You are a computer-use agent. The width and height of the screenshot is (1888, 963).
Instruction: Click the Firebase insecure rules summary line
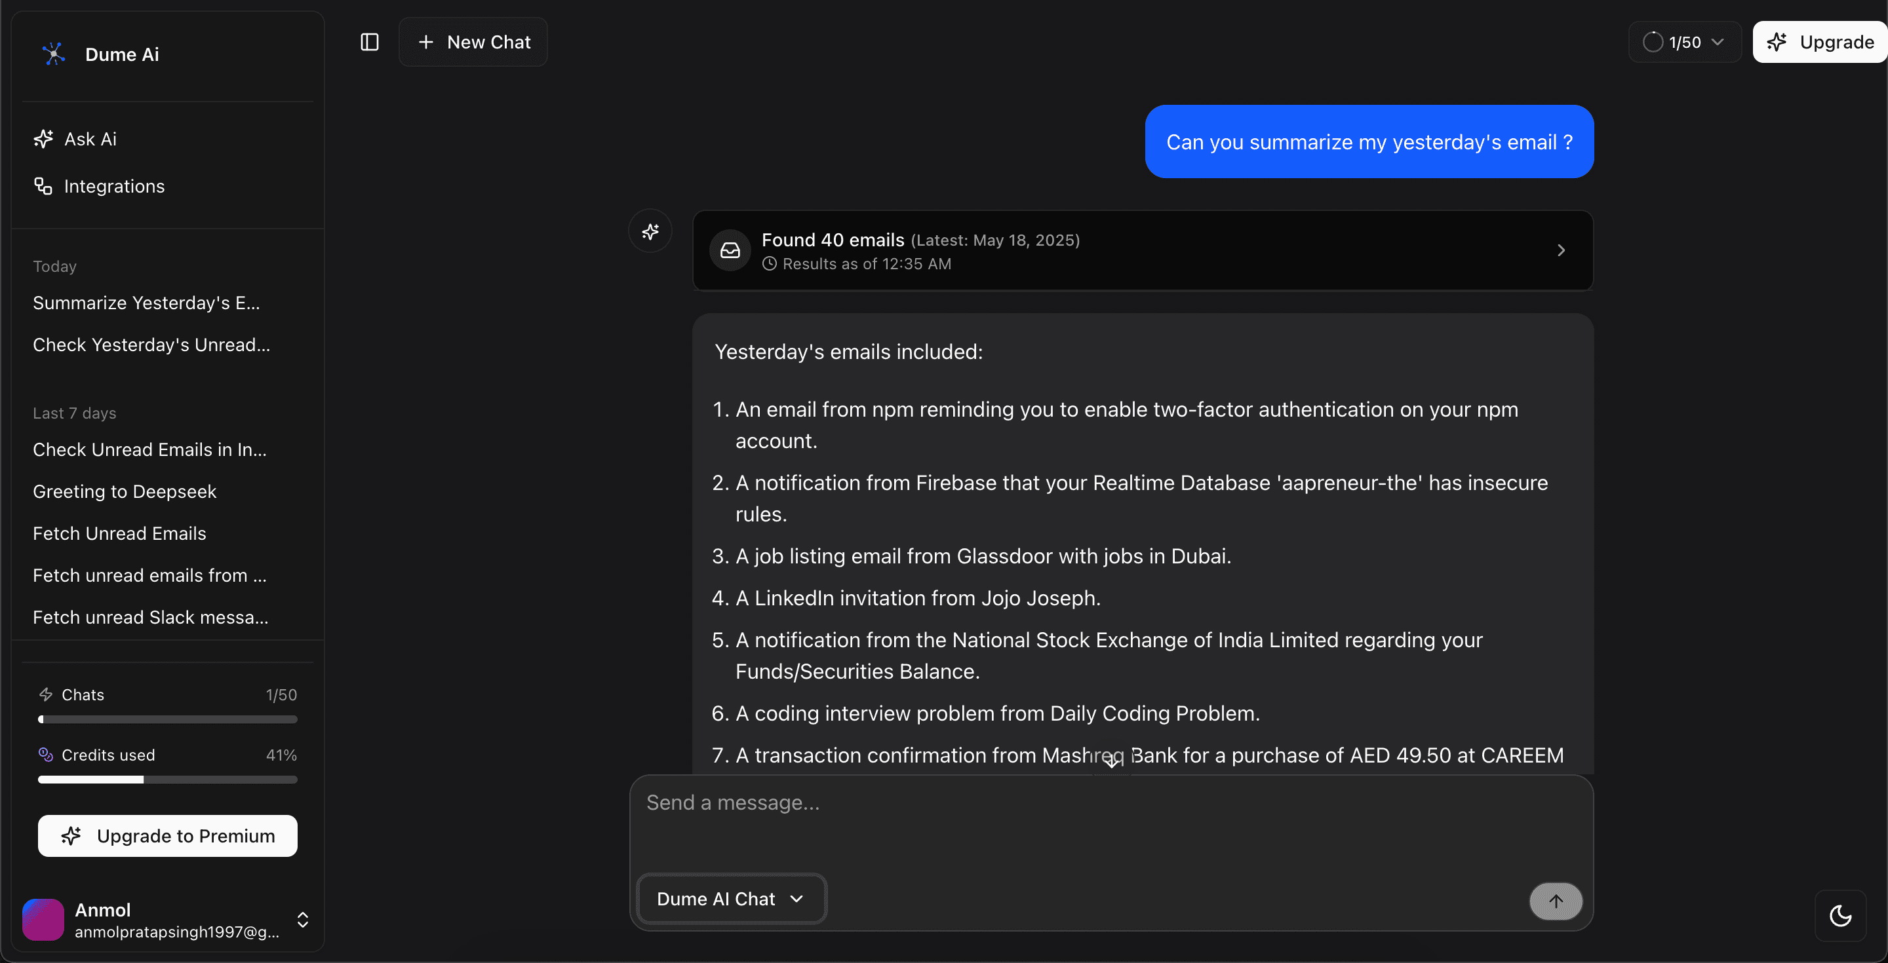pos(1141,498)
